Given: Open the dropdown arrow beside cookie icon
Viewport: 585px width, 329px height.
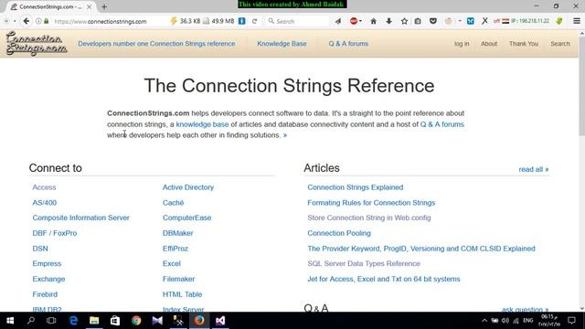Looking at the screenshot, I should click(460, 21).
